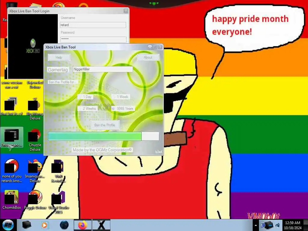The image size is (308, 231).
Task: Click the 'Ban the Profile for...' label
Action: click(62, 82)
